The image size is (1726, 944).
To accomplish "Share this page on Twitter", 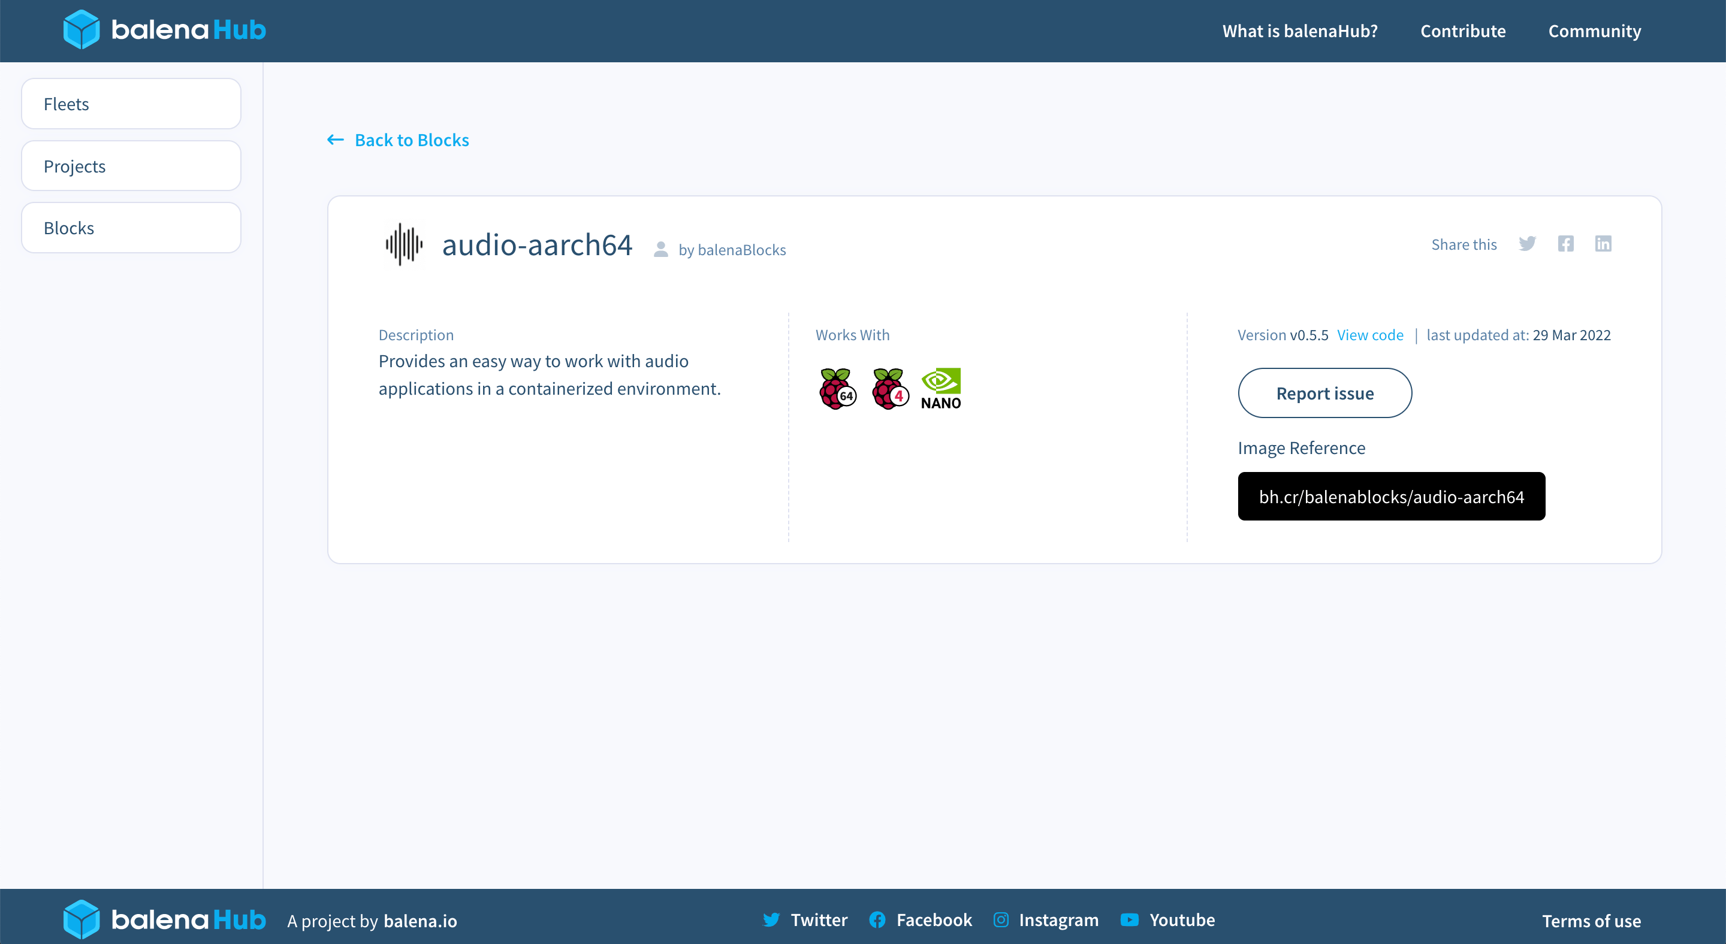I will coord(1528,244).
